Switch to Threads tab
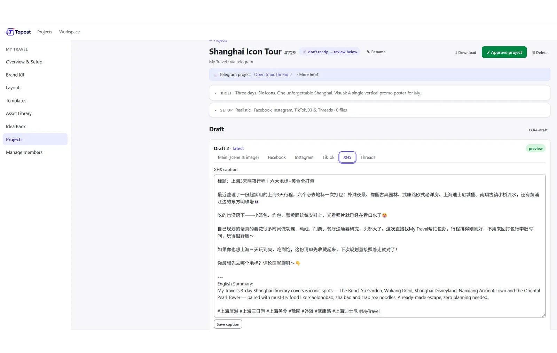Screen dimensions: 557x353 (x=368, y=158)
